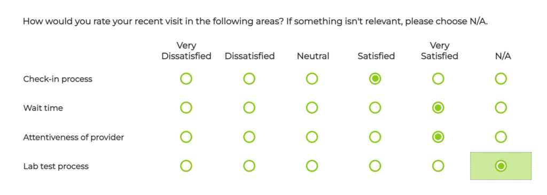547x195 pixels.
Task: Select Dissatisfied for Wait time
Action: click(x=249, y=108)
